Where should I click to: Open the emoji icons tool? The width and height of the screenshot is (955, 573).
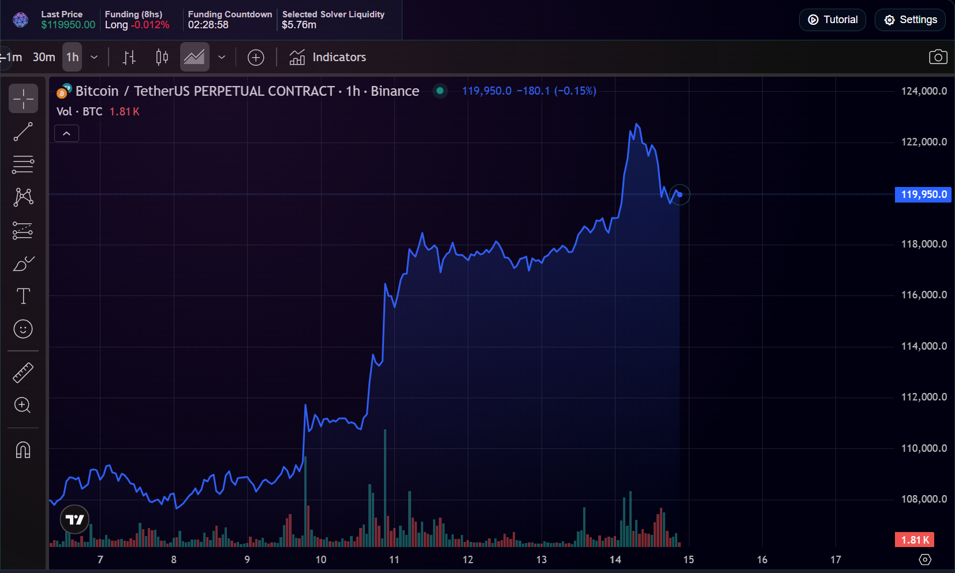point(23,329)
